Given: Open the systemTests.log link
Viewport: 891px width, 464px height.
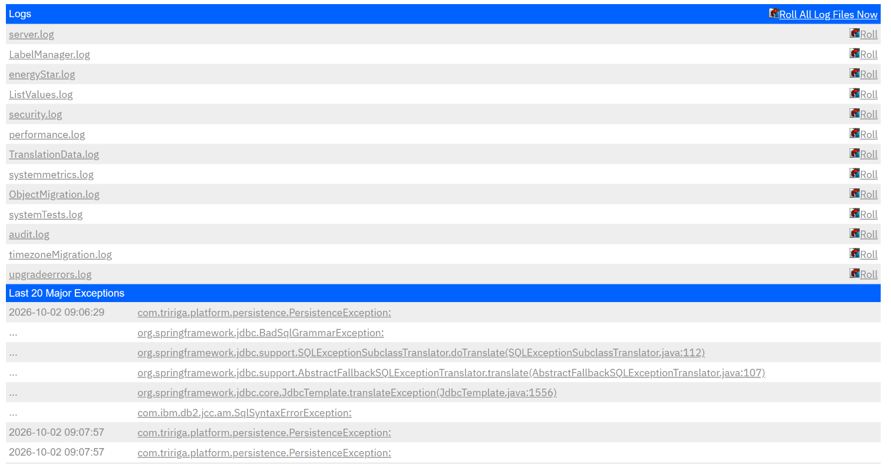Looking at the screenshot, I should coord(46,214).
